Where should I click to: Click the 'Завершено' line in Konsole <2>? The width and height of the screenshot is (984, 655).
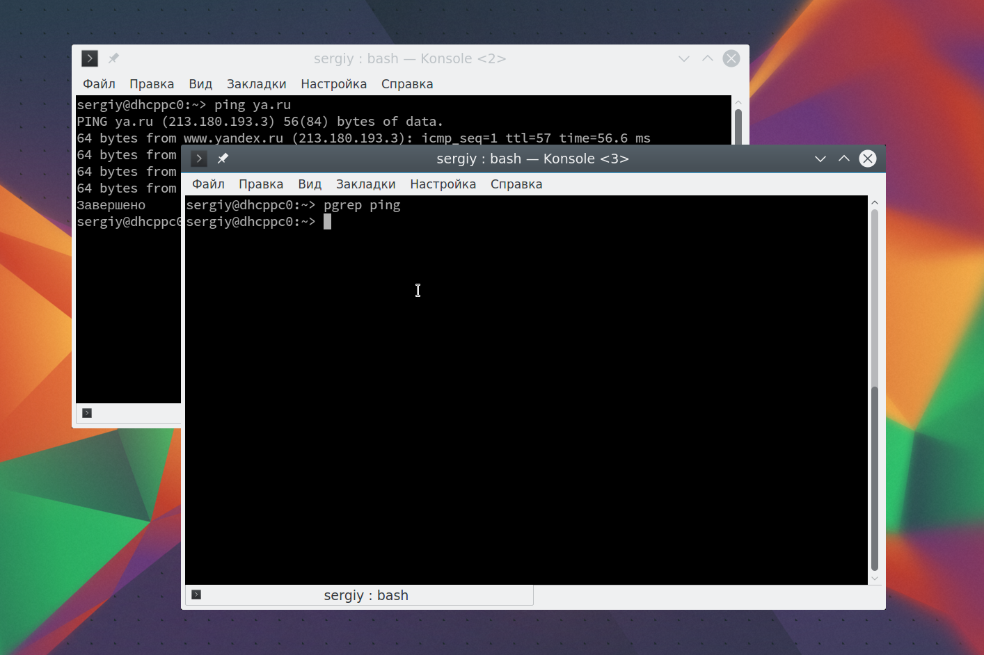pos(111,205)
